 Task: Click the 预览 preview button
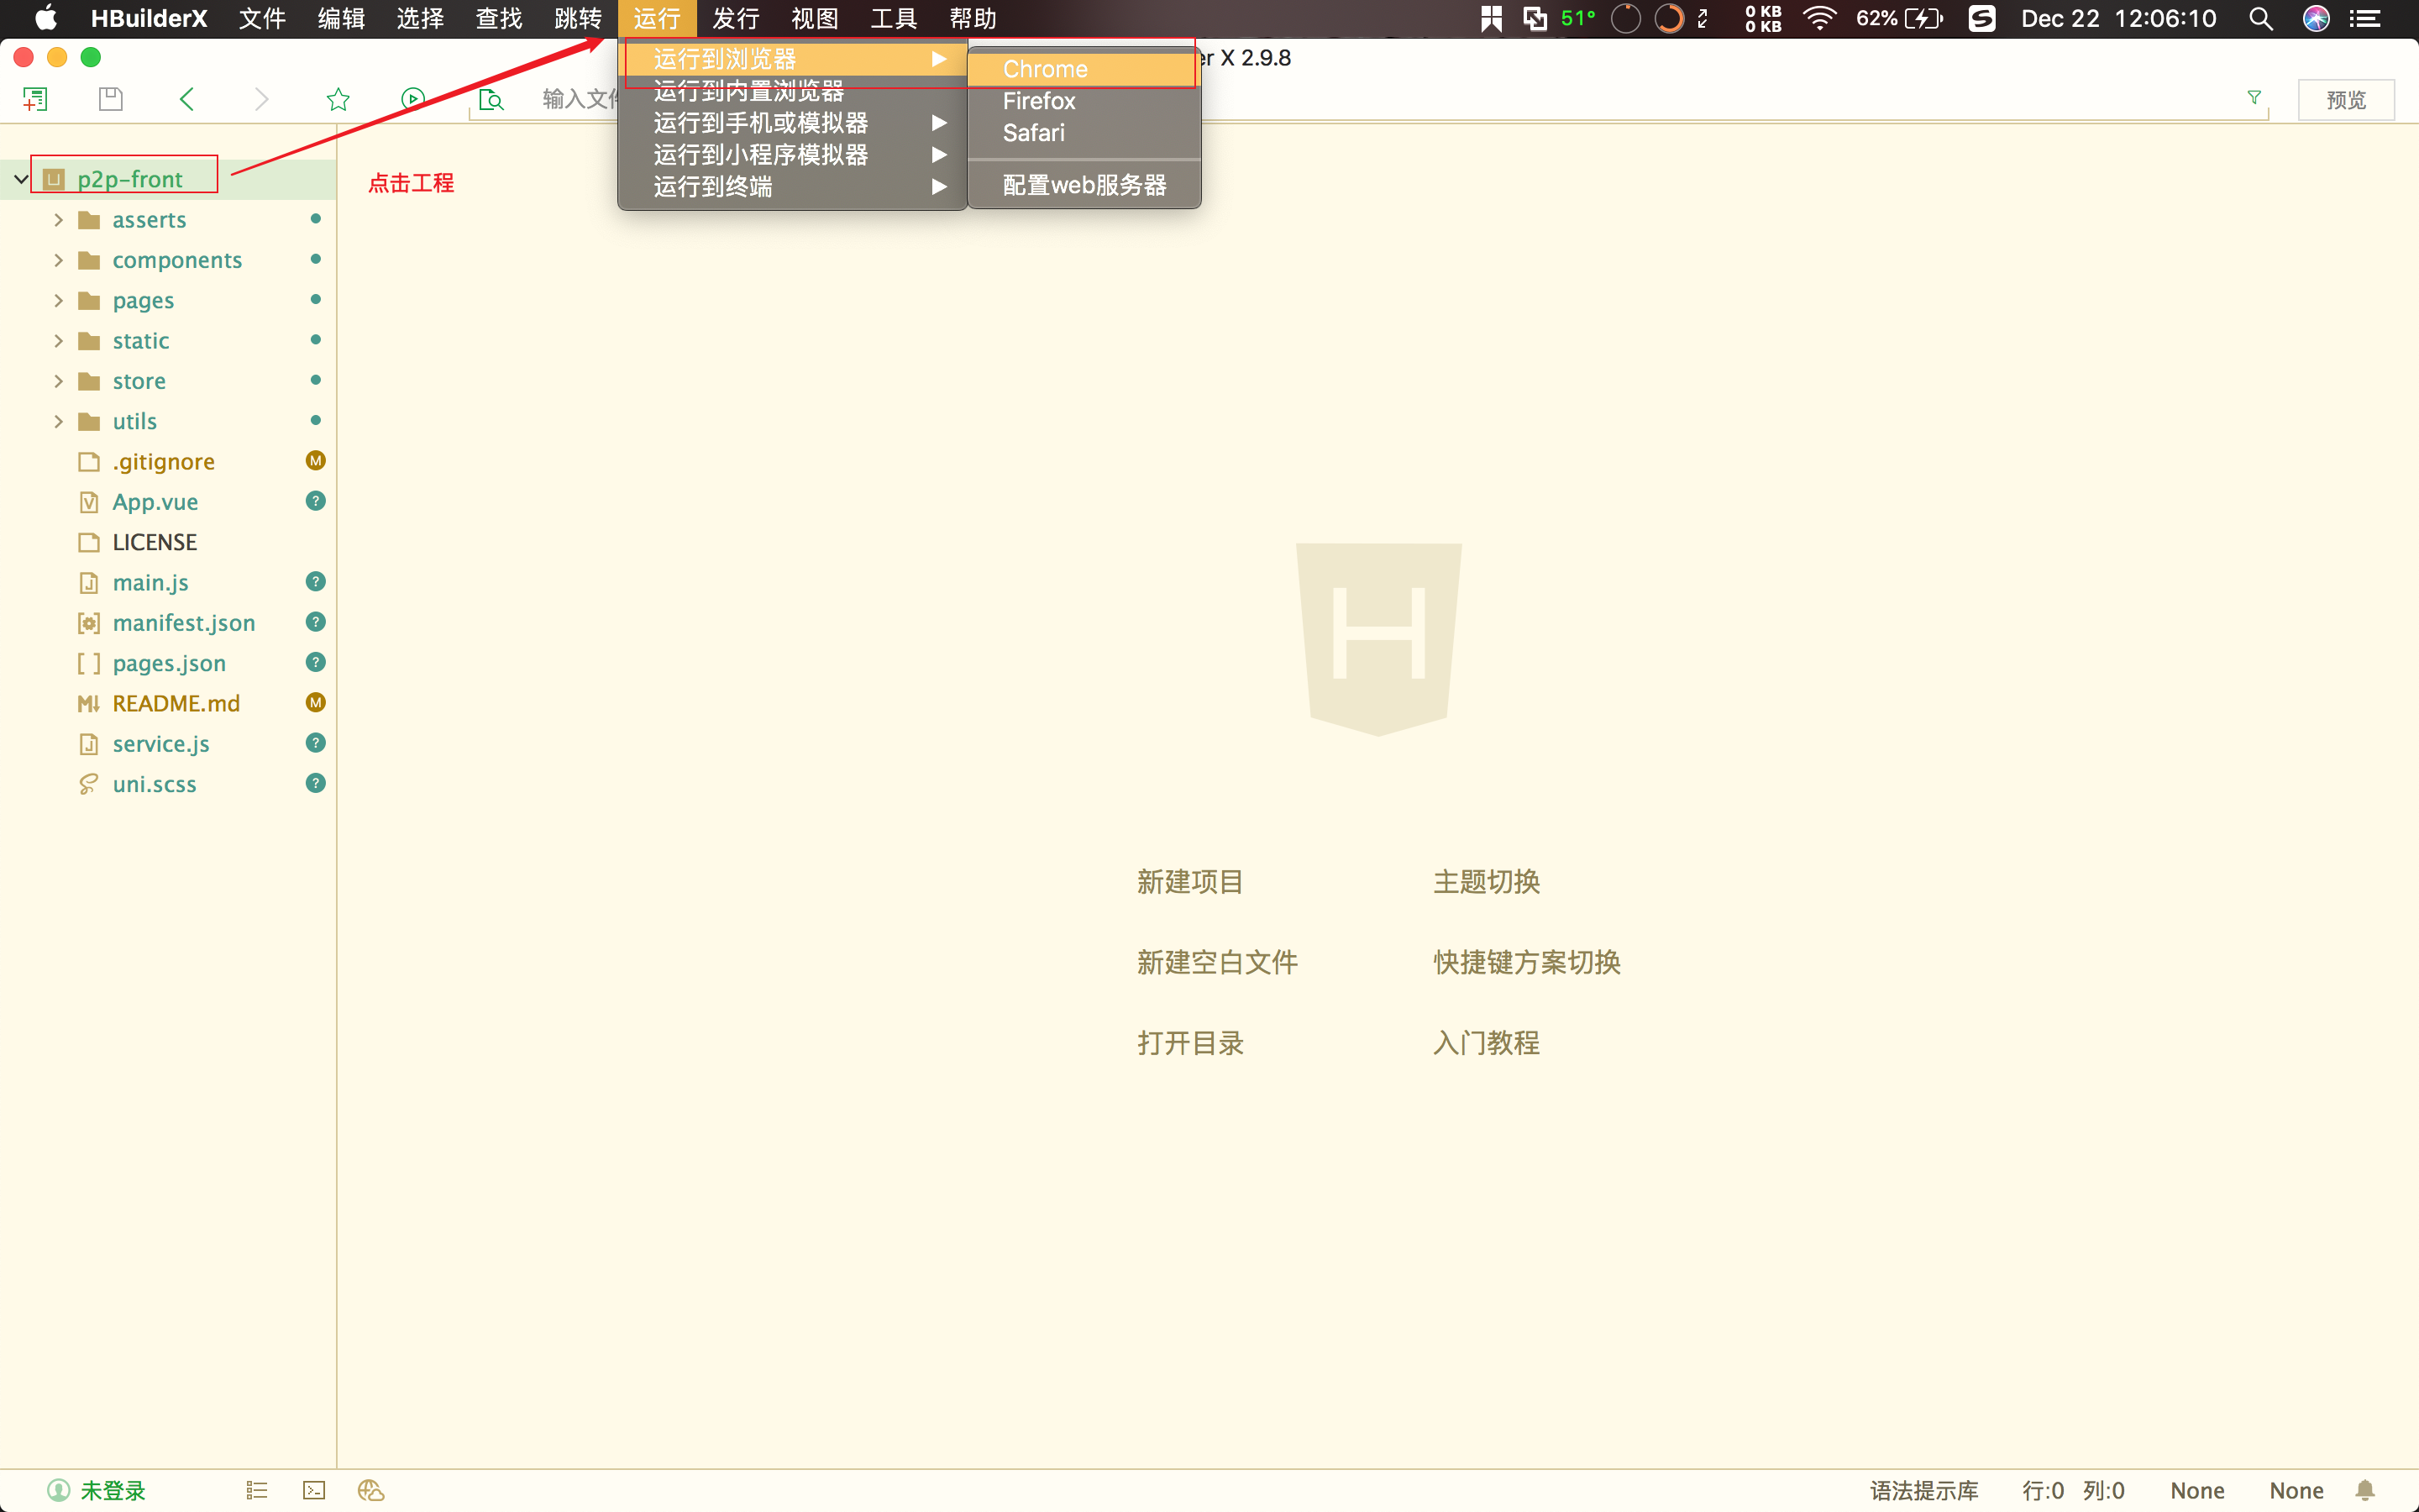pyautogui.click(x=2345, y=100)
